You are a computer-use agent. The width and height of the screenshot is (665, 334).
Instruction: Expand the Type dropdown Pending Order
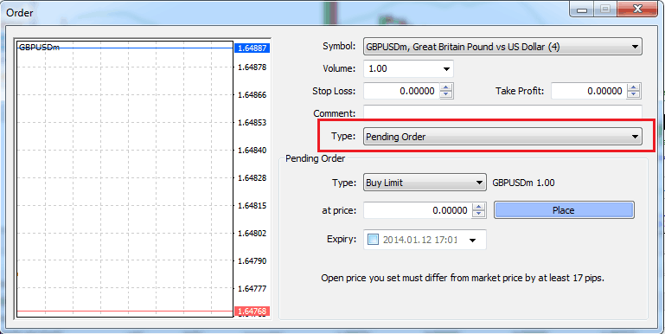(x=502, y=137)
